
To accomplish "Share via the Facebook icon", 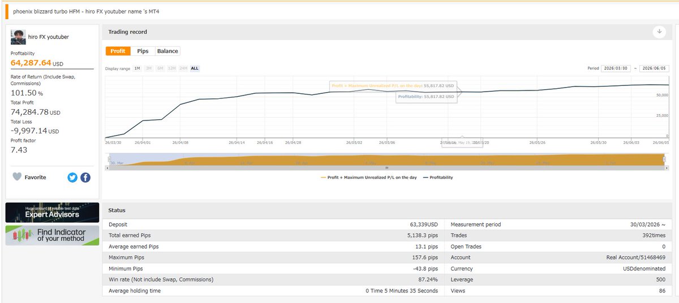I will point(85,178).
